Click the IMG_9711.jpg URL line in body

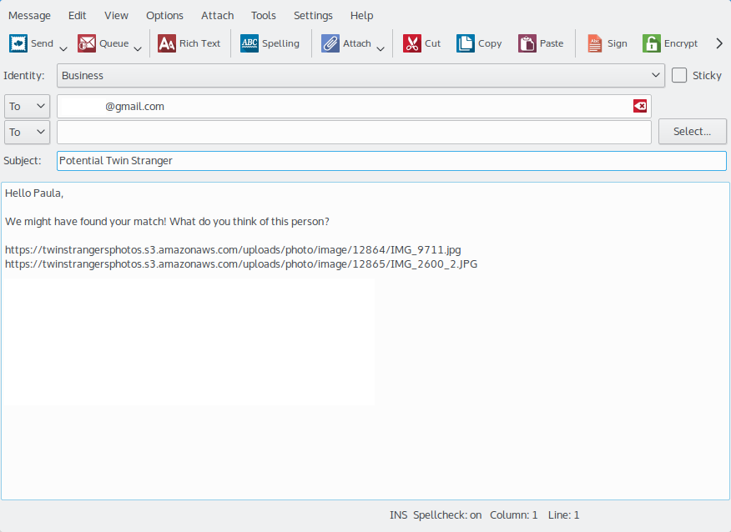(x=233, y=249)
